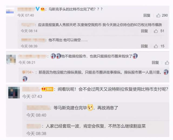Reply to the 08:21 comment

[x=155, y=63]
